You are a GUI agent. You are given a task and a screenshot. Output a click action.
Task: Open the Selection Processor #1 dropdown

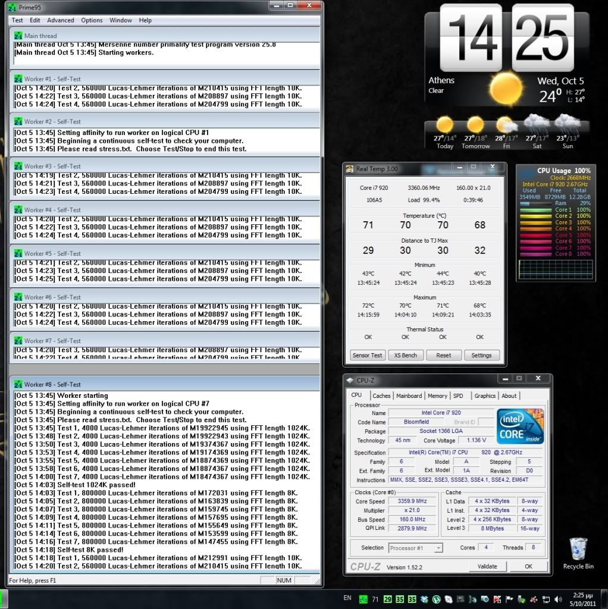tap(415, 548)
